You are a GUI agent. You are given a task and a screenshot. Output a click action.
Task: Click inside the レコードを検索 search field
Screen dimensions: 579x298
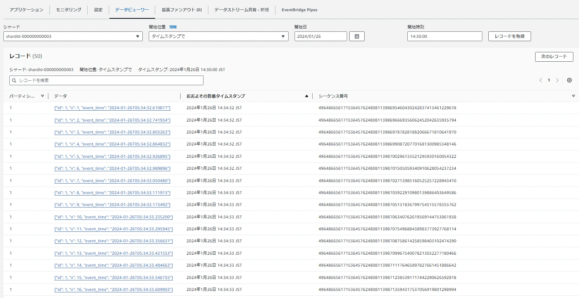click(106, 80)
